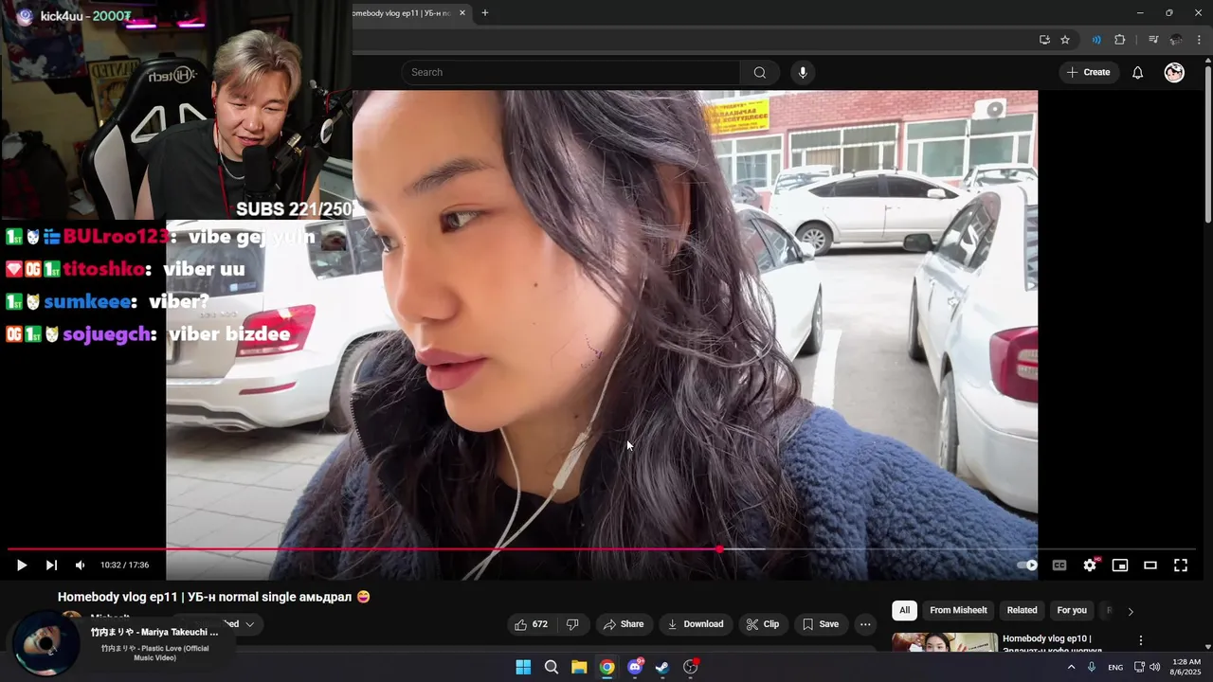The width and height of the screenshot is (1213, 682).
Task: Open more actions ellipsis menu
Action: (x=865, y=624)
